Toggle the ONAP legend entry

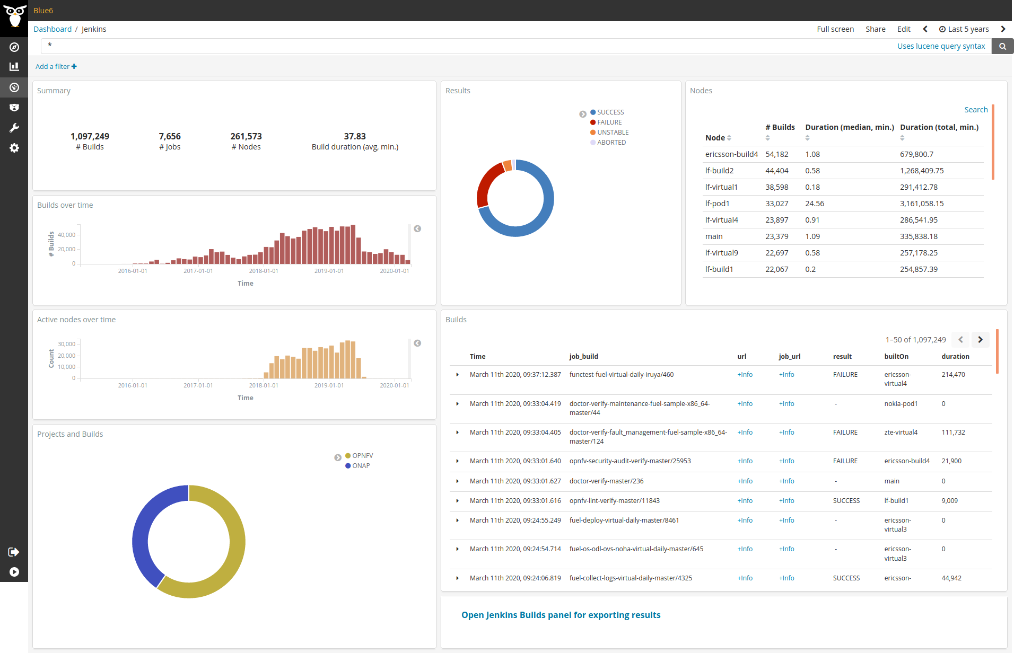[x=361, y=466]
